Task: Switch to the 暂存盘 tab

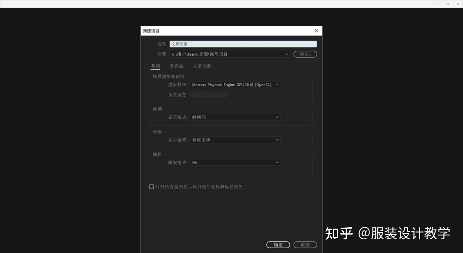Action: [177, 66]
